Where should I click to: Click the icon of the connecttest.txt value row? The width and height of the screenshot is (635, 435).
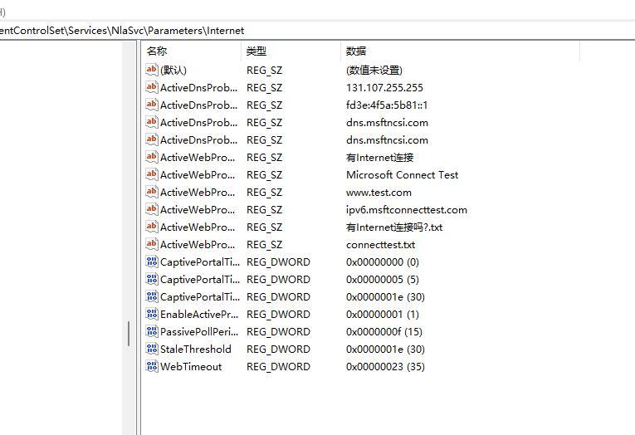click(x=152, y=245)
